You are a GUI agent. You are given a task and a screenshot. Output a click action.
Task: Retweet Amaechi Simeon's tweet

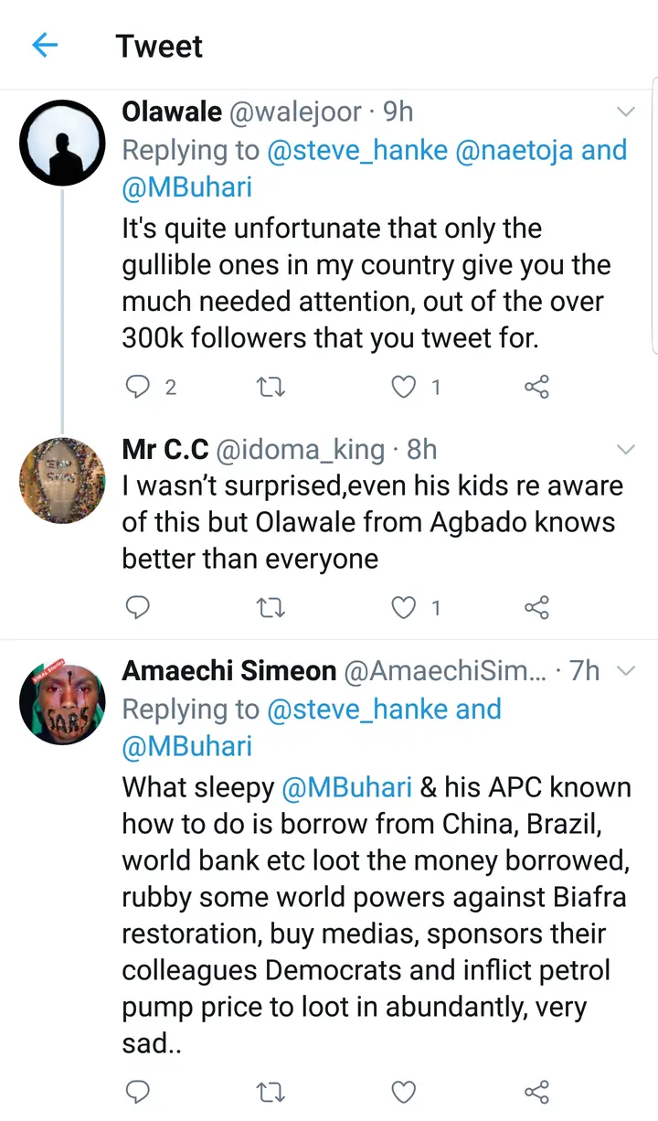pos(271,1091)
